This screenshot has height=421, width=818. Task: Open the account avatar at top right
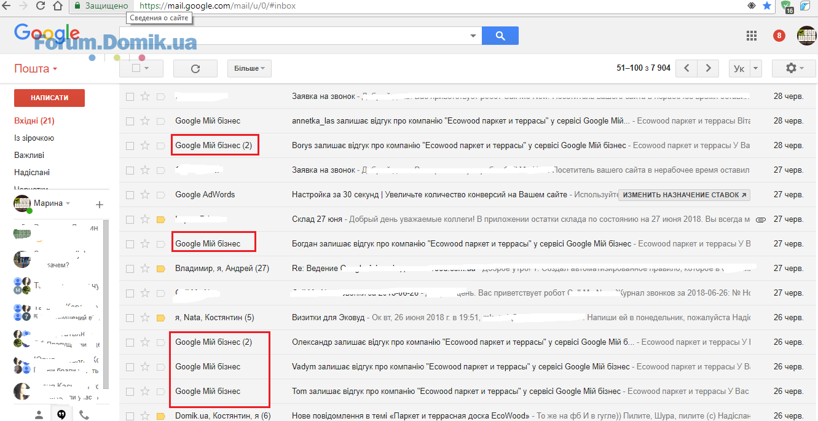click(806, 36)
